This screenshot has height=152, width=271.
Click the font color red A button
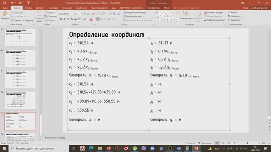click(x=91, y=19)
